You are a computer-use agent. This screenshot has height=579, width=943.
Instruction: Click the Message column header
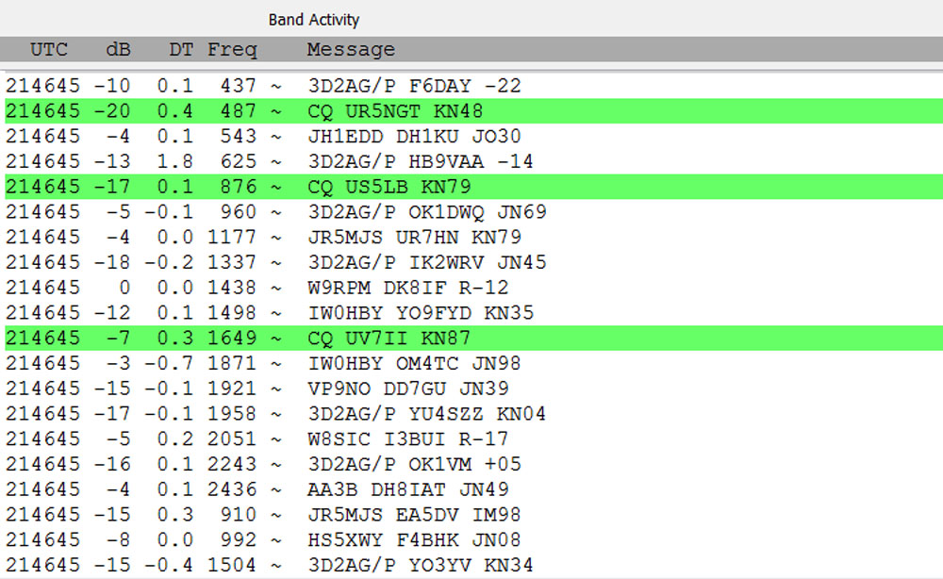click(x=351, y=50)
